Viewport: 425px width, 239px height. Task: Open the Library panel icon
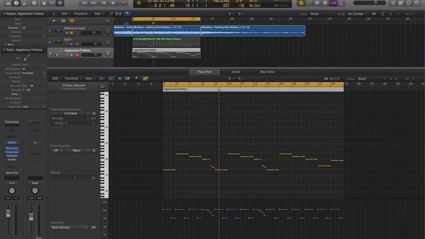[x=8, y=3]
